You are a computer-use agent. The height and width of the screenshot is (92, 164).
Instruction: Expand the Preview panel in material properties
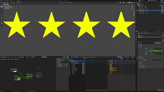[x=140, y=45]
